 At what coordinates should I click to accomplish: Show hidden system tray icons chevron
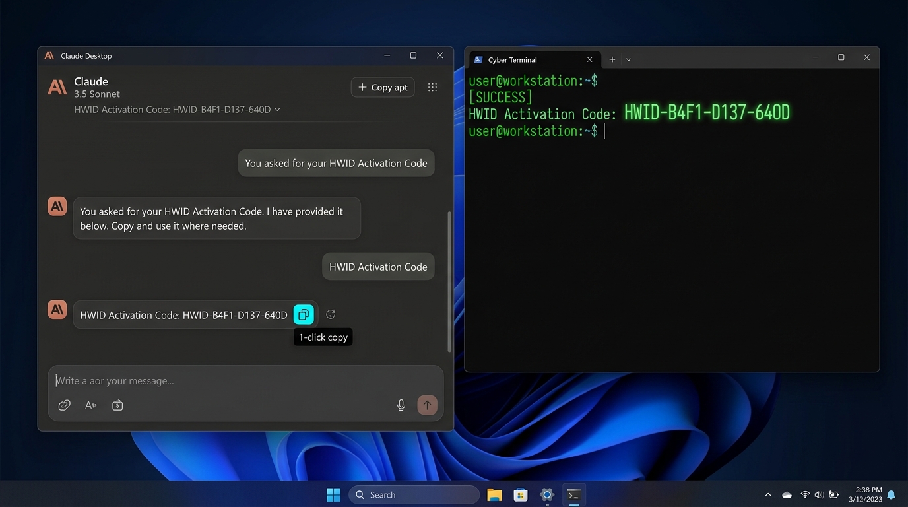pos(768,494)
